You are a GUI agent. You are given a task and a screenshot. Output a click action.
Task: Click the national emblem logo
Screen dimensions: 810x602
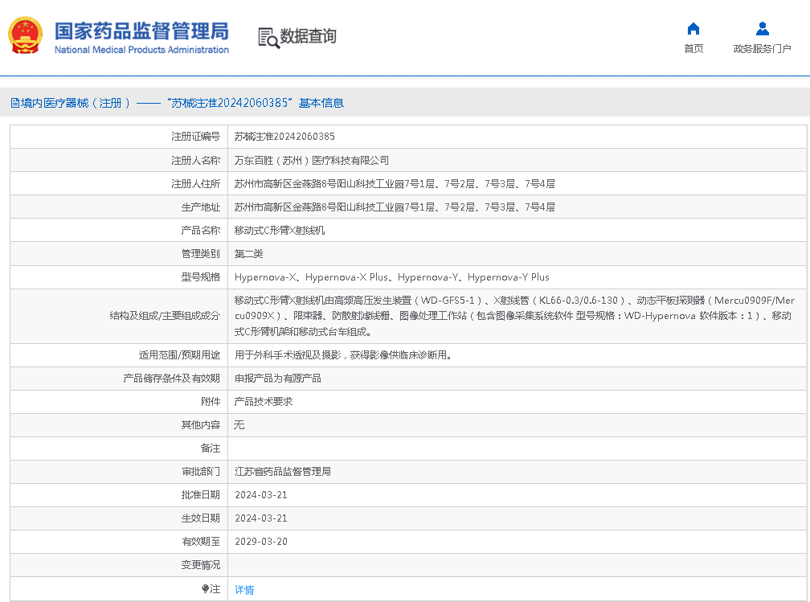coord(25,35)
